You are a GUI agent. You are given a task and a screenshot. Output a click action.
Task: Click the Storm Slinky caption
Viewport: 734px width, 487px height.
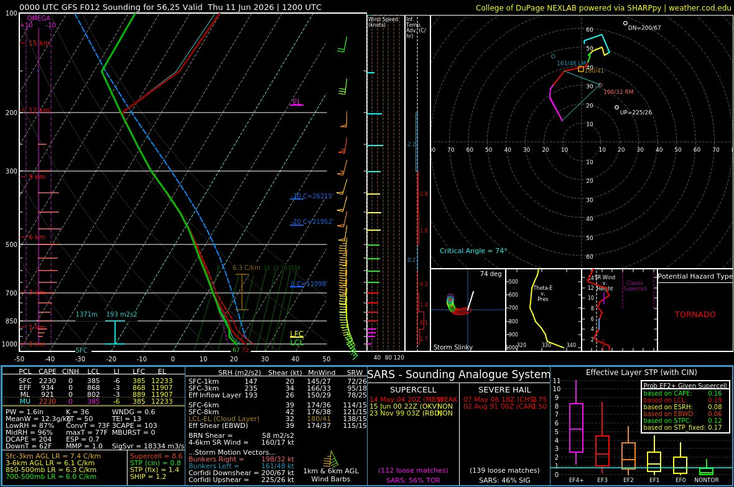(x=453, y=347)
